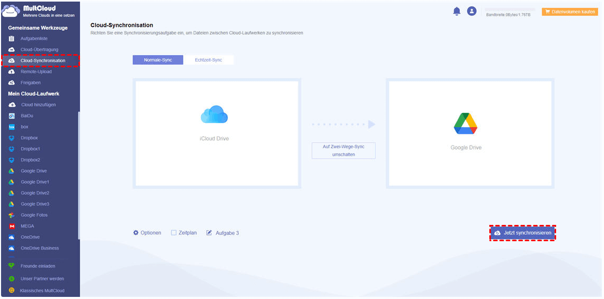604x299 pixels.
Task: Click the MultCloud logo
Action: point(38,11)
